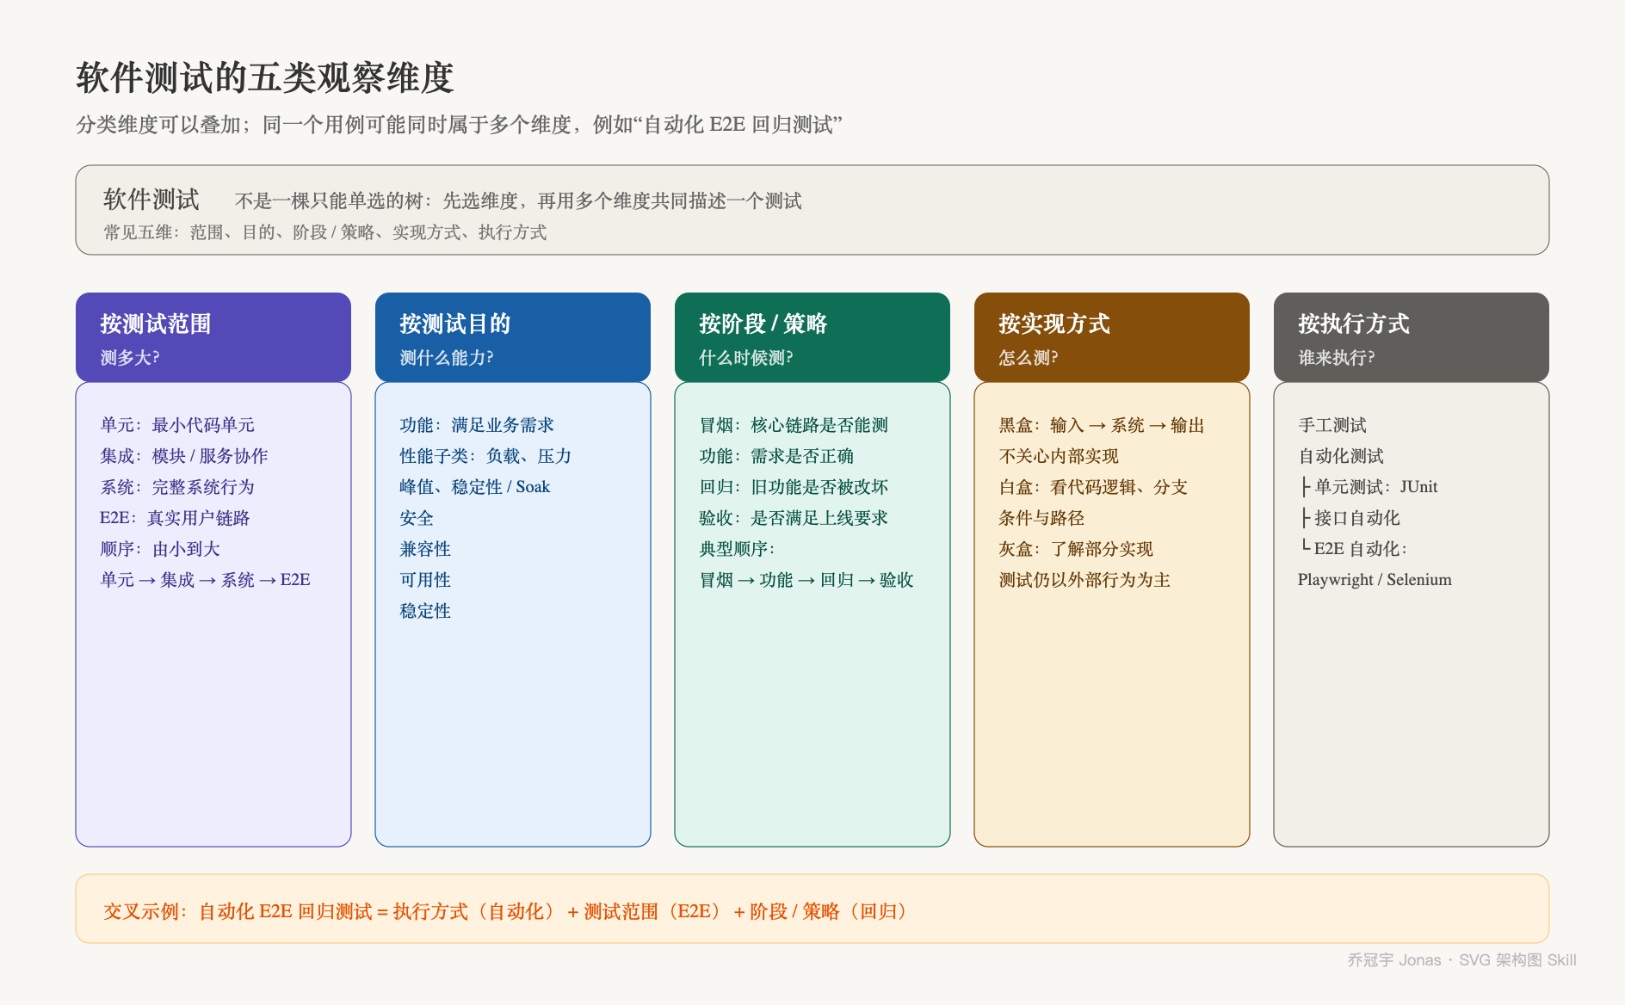The width and height of the screenshot is (1625, 1005).
Task: Click the line E2E: 真实用户链路
Action: click(175, 518)
